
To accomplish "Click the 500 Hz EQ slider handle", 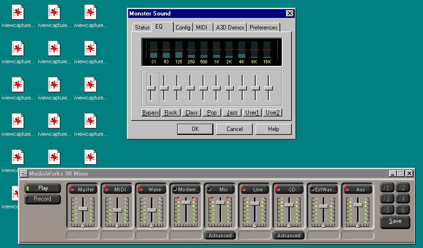I will [203, 88].
